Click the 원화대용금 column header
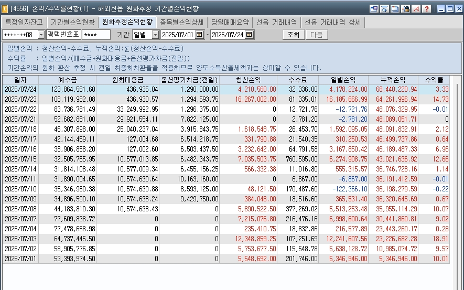Screen dimensions: 464x290 click(128, 80)
